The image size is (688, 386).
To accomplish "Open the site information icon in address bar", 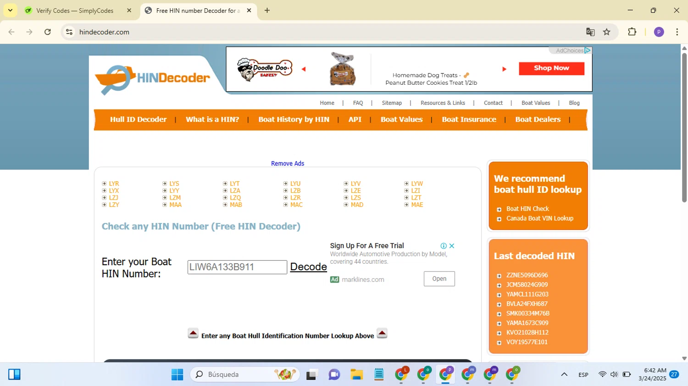I will pos(69,32).
